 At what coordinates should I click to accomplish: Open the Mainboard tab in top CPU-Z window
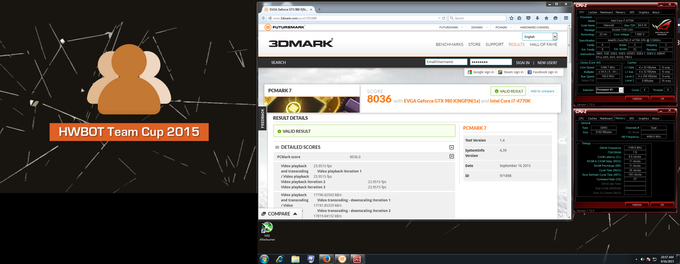coord(606,12)
